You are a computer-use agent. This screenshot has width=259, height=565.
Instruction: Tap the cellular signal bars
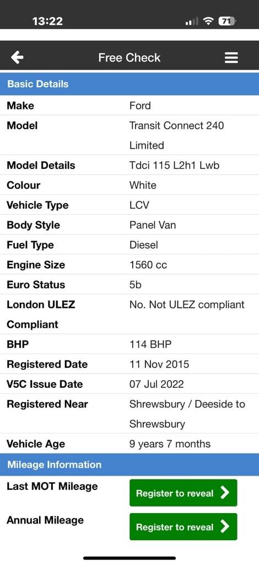point(192,22)
